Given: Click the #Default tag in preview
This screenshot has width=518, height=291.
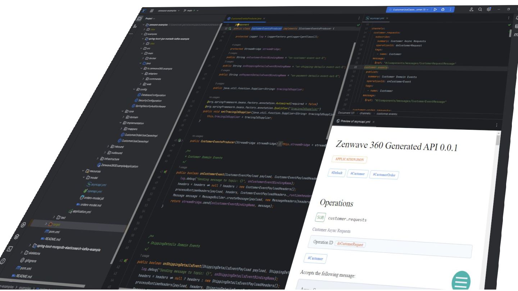Looking at the screenshot, I should click(x=337, y=173).
